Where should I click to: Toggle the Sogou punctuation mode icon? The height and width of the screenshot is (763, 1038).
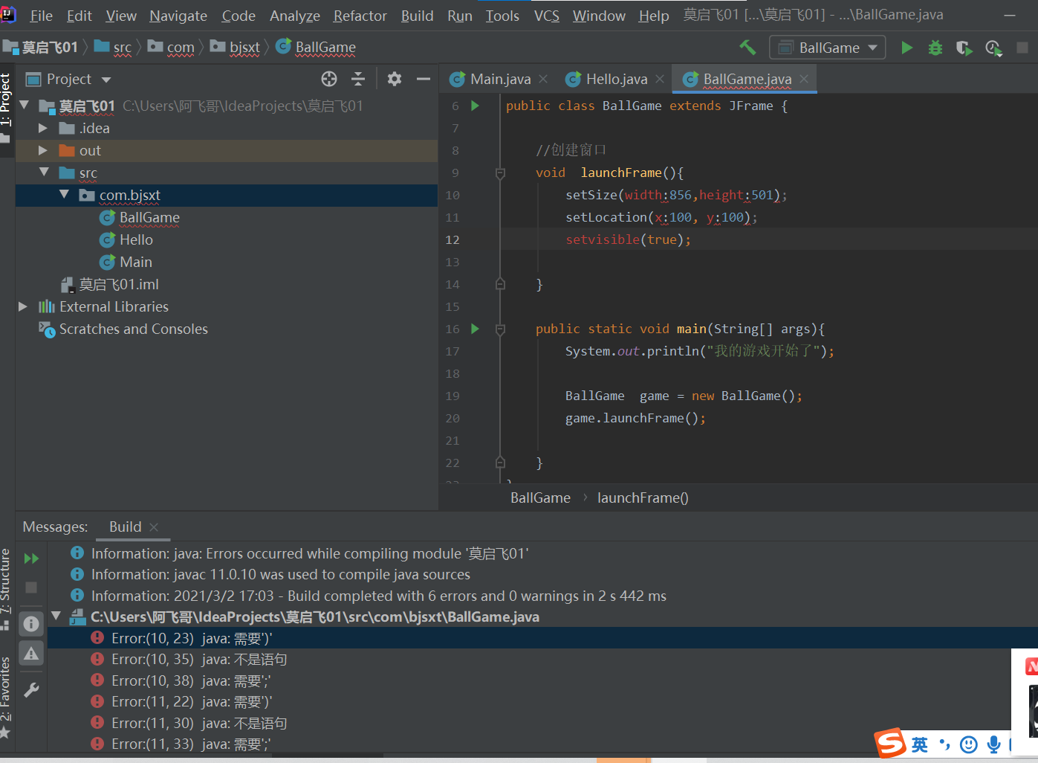(x=944, y=744)
